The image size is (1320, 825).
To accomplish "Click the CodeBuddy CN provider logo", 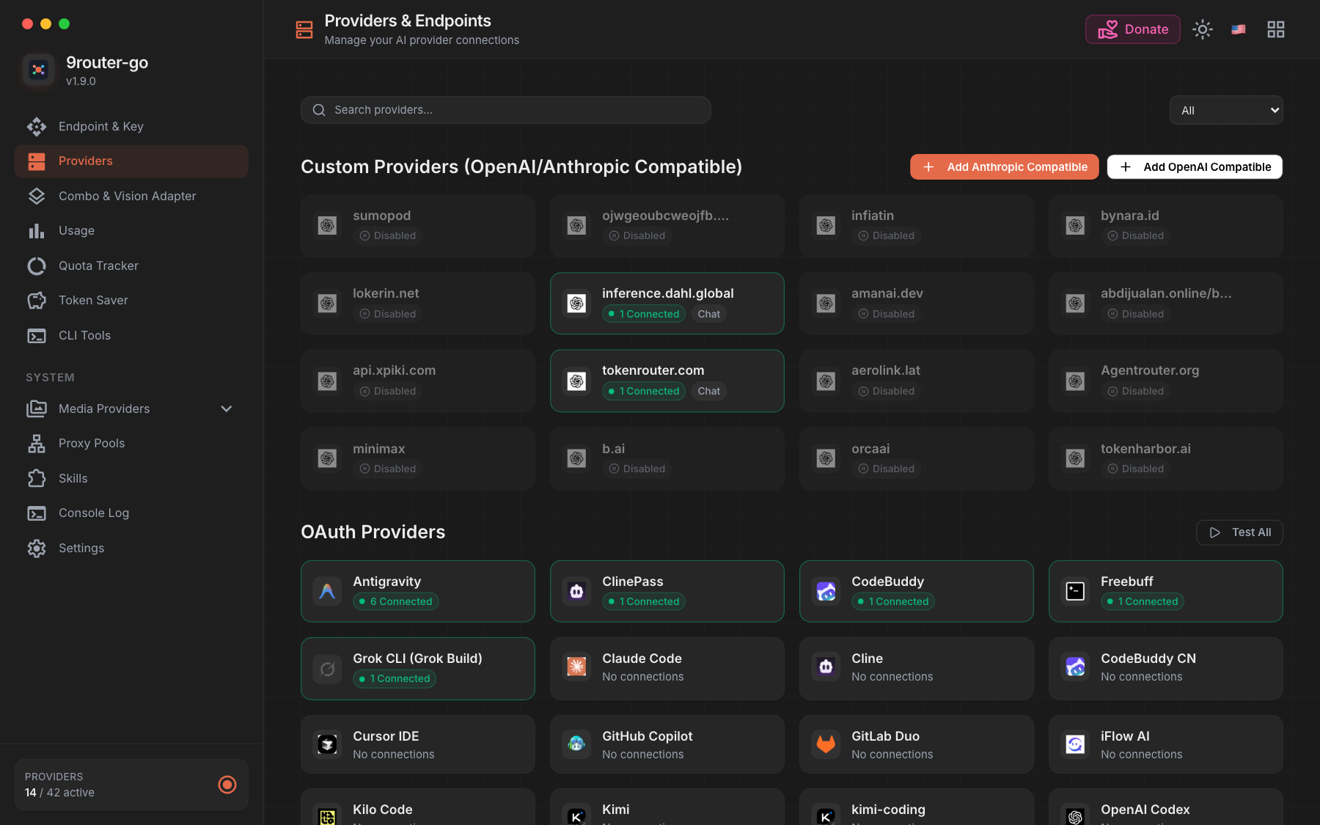I will [1075, 667].
